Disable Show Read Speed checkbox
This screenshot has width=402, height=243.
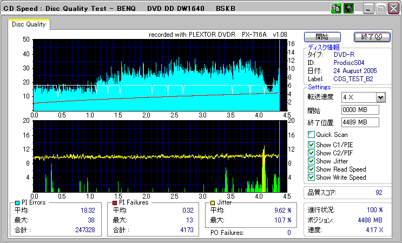[311, 169]
